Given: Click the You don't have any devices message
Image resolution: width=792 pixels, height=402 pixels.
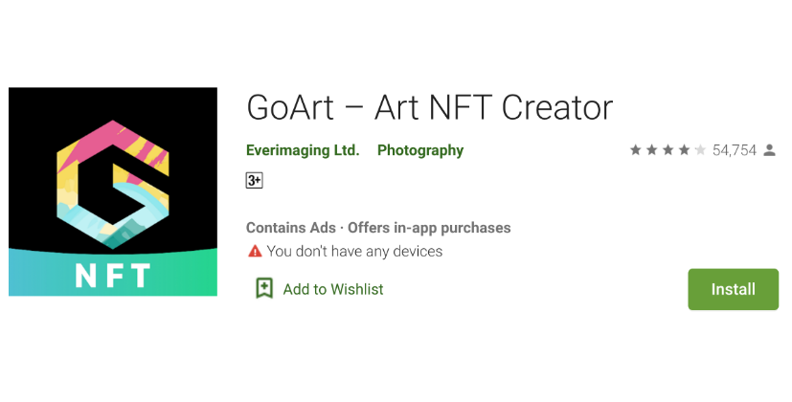Looking at the screenshot, I should [354, 252].
